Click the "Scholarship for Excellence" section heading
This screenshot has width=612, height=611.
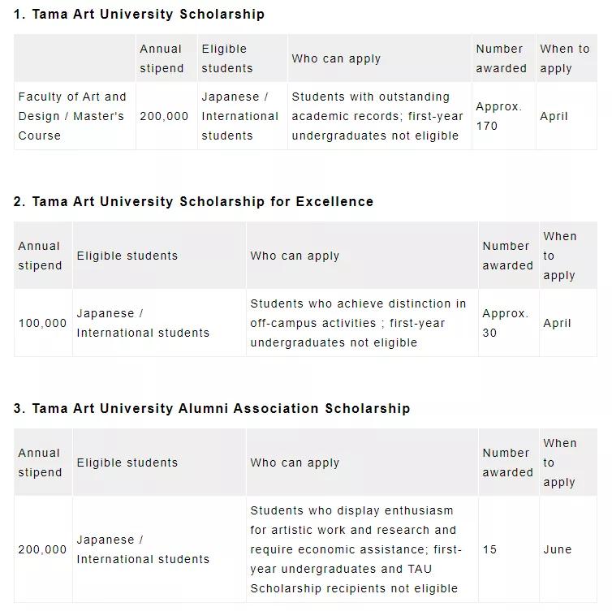[193, 201]
